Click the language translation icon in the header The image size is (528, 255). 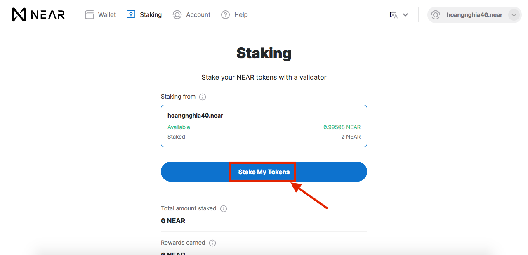click(x=393, y=14)
